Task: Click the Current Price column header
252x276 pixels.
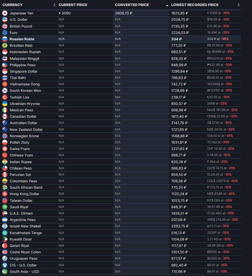Action: [x=73, y=5]
